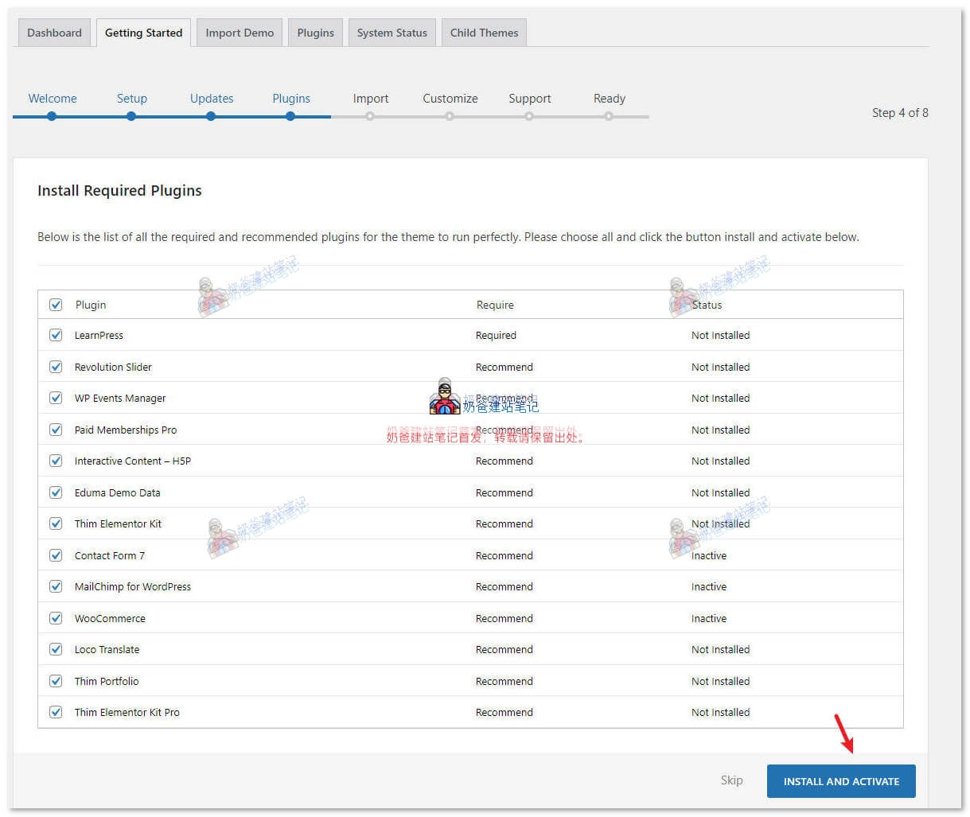Click the Import step dot in progress bar

[370, 116]
